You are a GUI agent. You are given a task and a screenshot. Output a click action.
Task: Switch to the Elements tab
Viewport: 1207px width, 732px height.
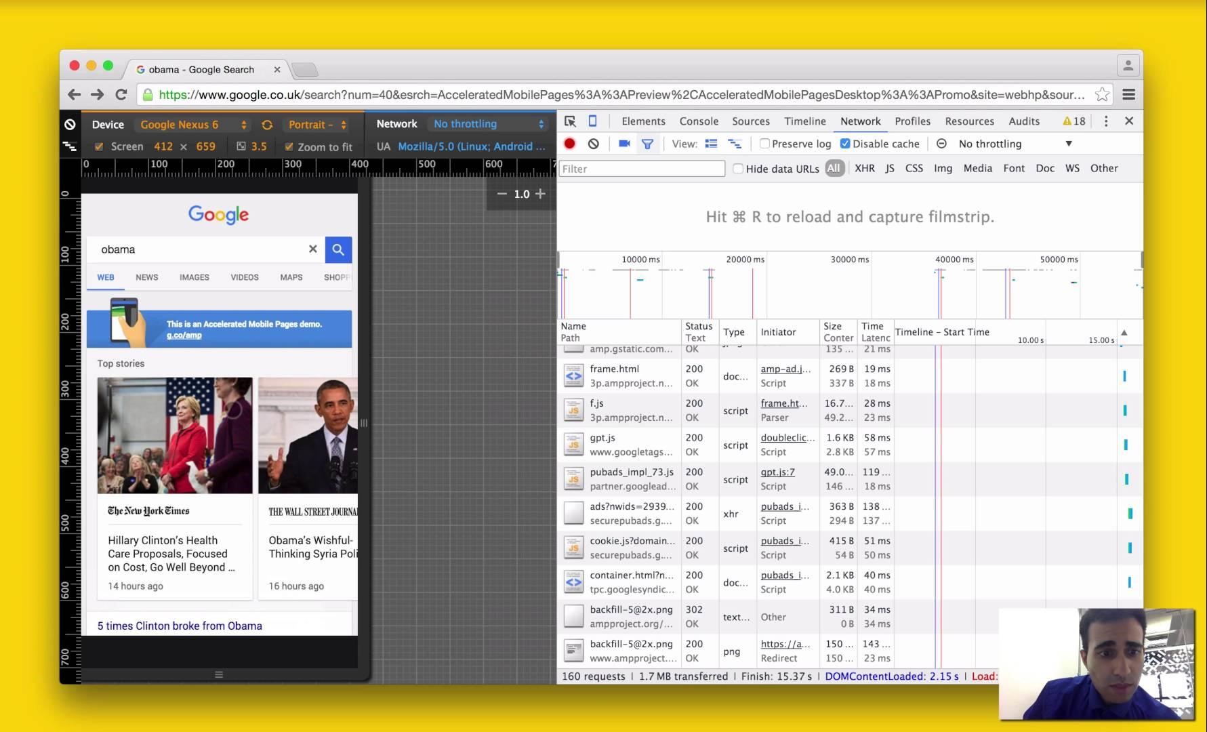pos(643,121)
